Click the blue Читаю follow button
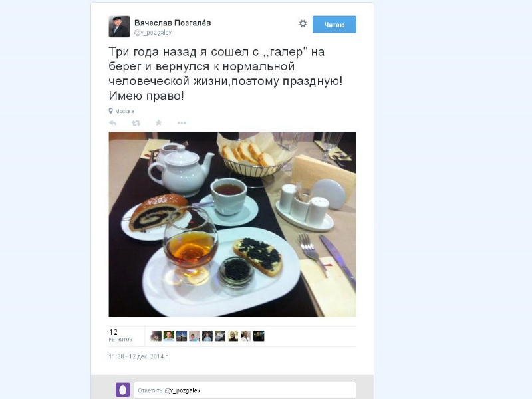The width and height of the screenshot is (532, 399). point(334,25)
